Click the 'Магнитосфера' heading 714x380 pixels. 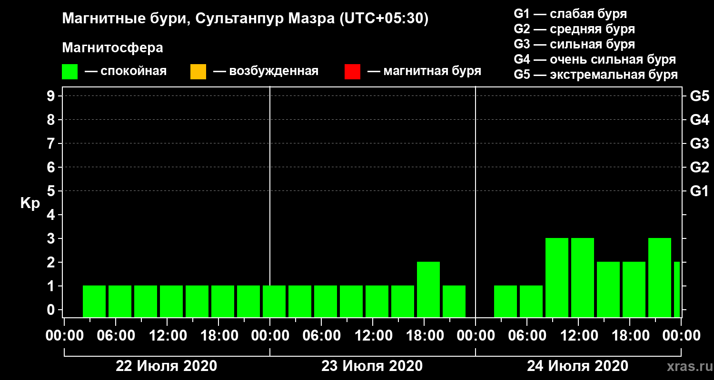point(112,48)
